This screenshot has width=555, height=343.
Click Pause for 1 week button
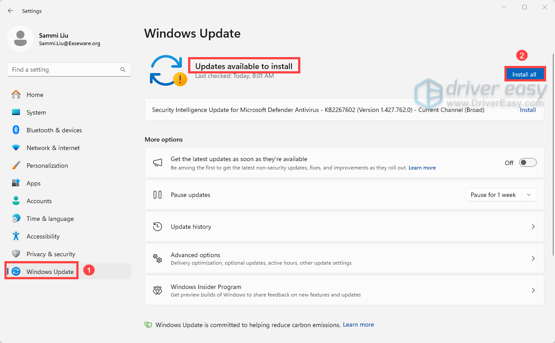(x=493, y=195)
